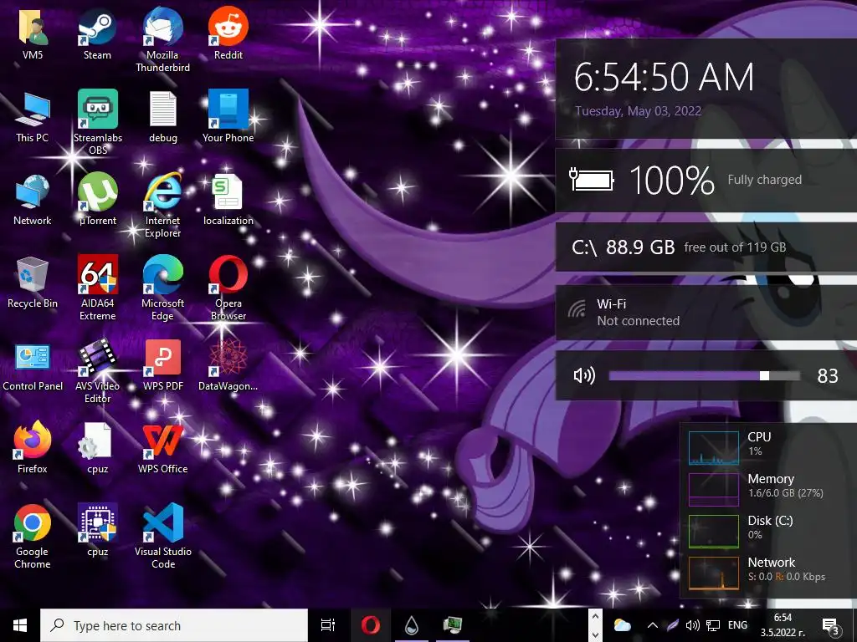
Task: Click the 6:54:50 AM clock widget
Action: [x=664, y=77]
